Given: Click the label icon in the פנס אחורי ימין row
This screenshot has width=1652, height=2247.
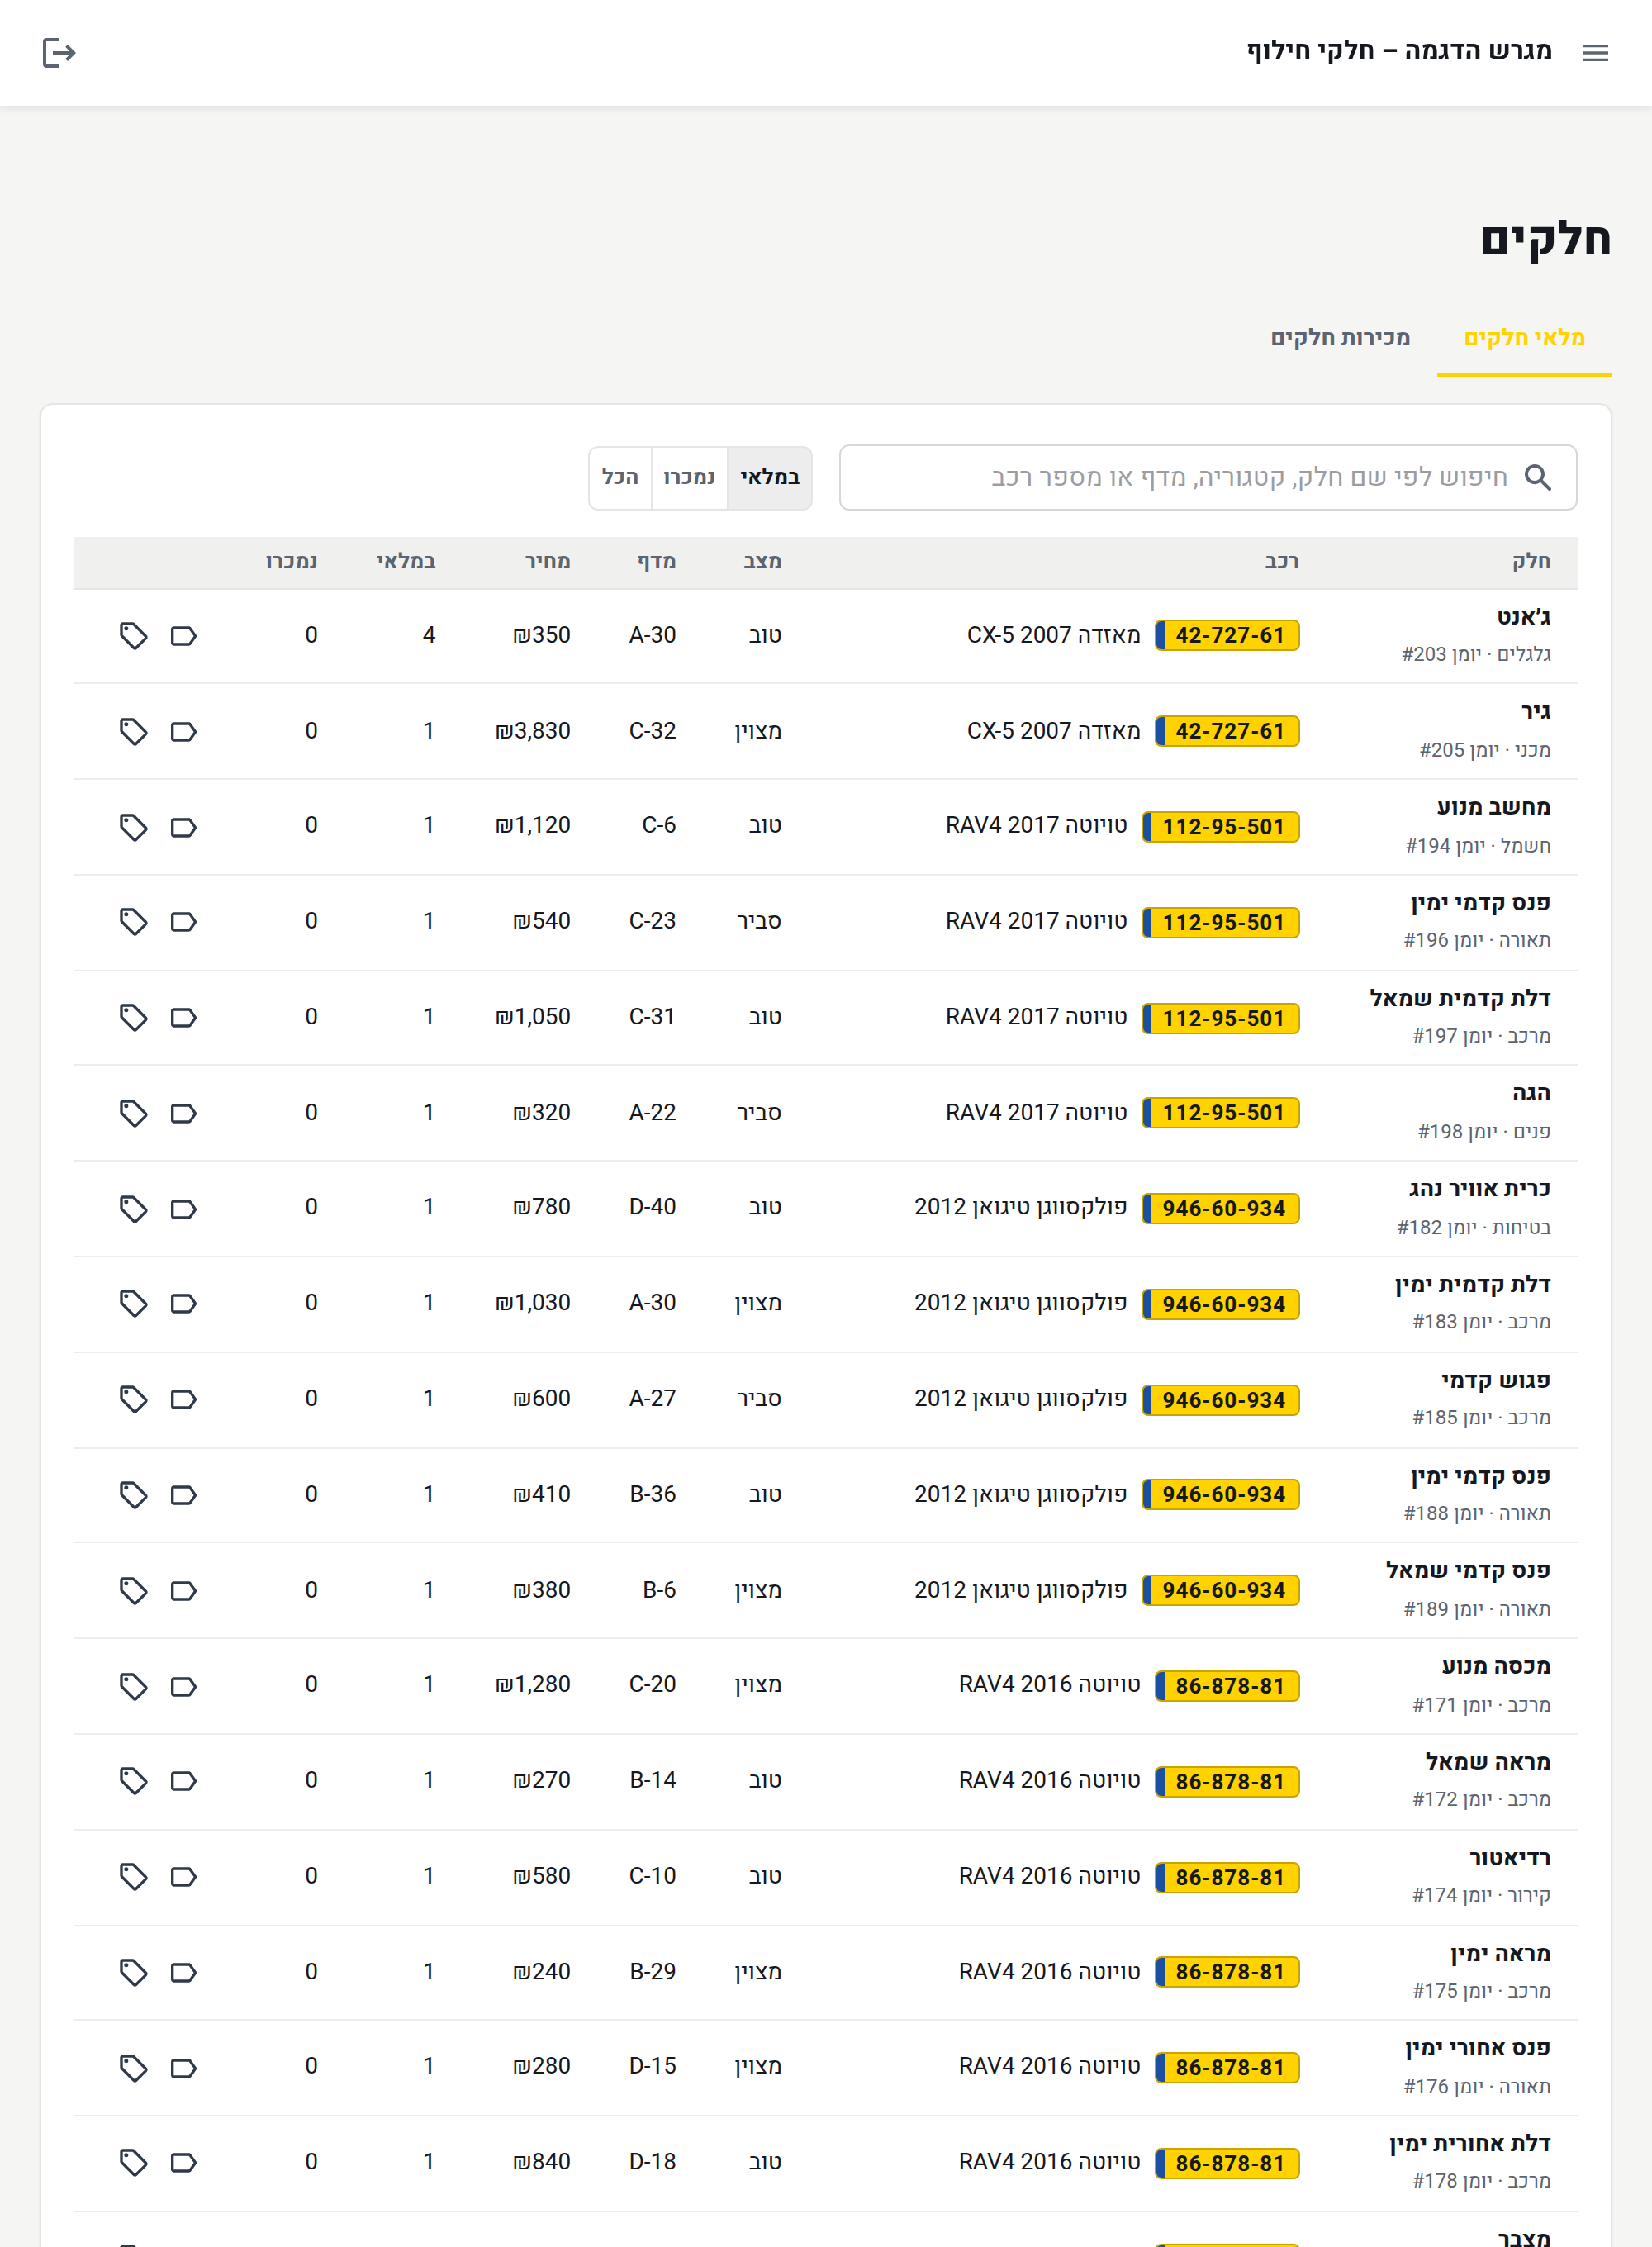Looking at the screenshot, I should 183,2067.
